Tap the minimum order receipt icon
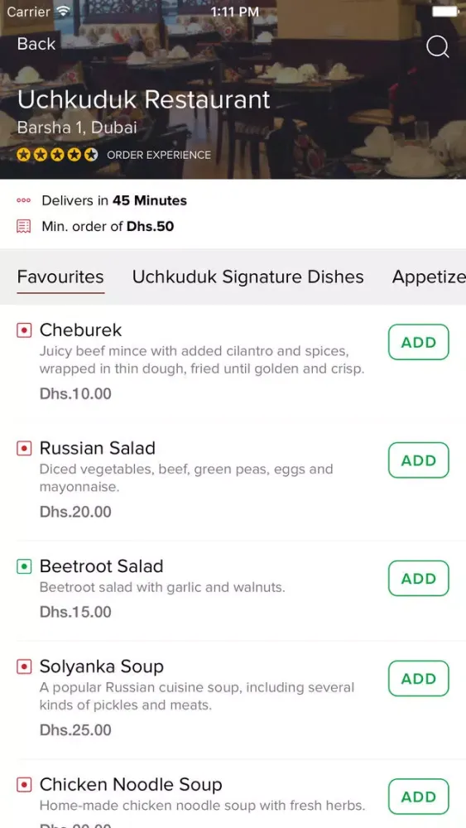 tap(23, 227)
